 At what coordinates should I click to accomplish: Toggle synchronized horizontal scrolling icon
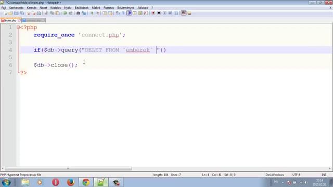[110, 13]
